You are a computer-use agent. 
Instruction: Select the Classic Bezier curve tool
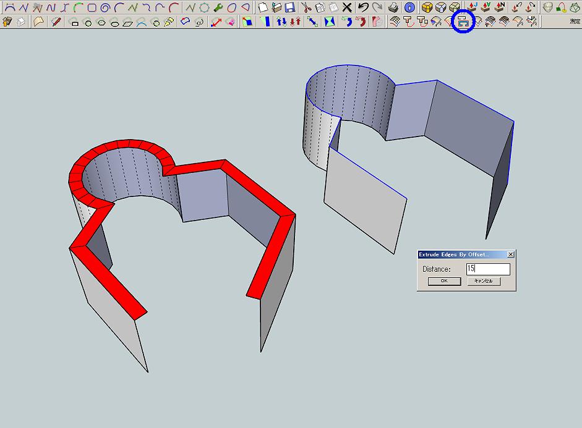click(x=9, y=7)
